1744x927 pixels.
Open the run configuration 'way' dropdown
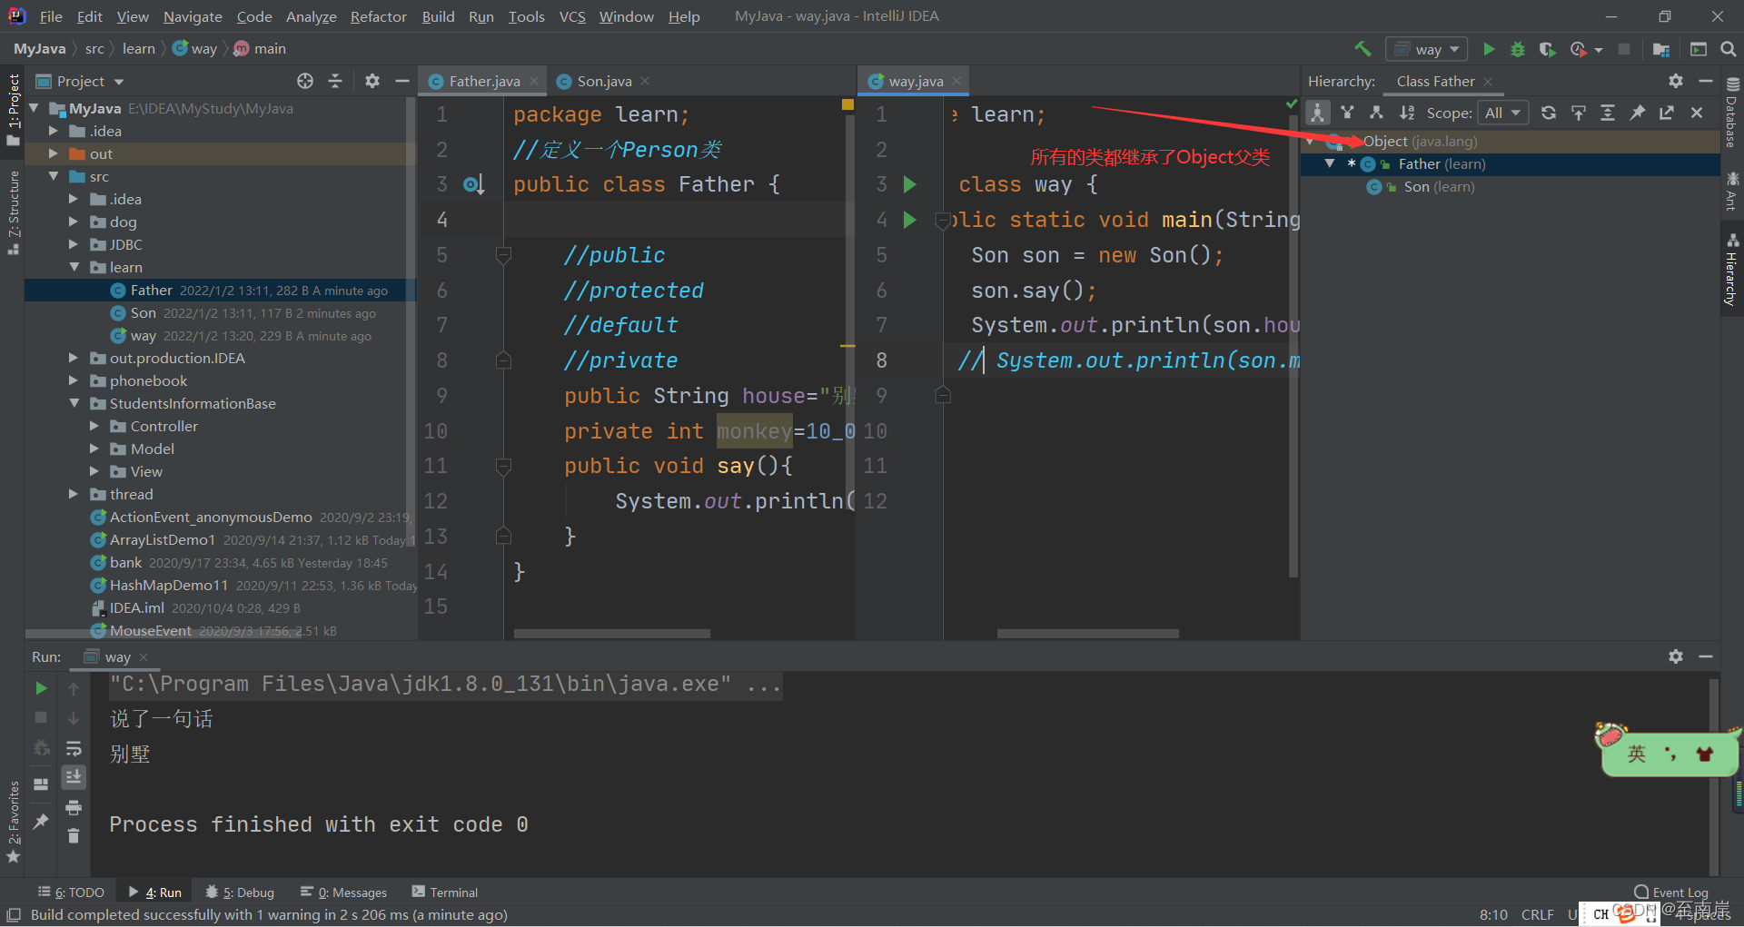pos(1426,49)
